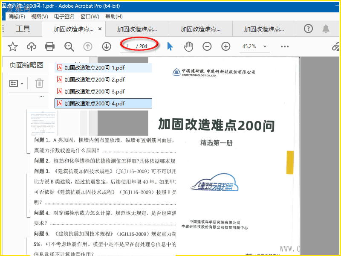Open thumbnail options list icon
This screenshot has height=256, width=341.
pyautogui.click(x=16, y=83)
